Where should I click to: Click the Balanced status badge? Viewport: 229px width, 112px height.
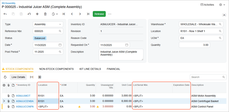[40, 38]
